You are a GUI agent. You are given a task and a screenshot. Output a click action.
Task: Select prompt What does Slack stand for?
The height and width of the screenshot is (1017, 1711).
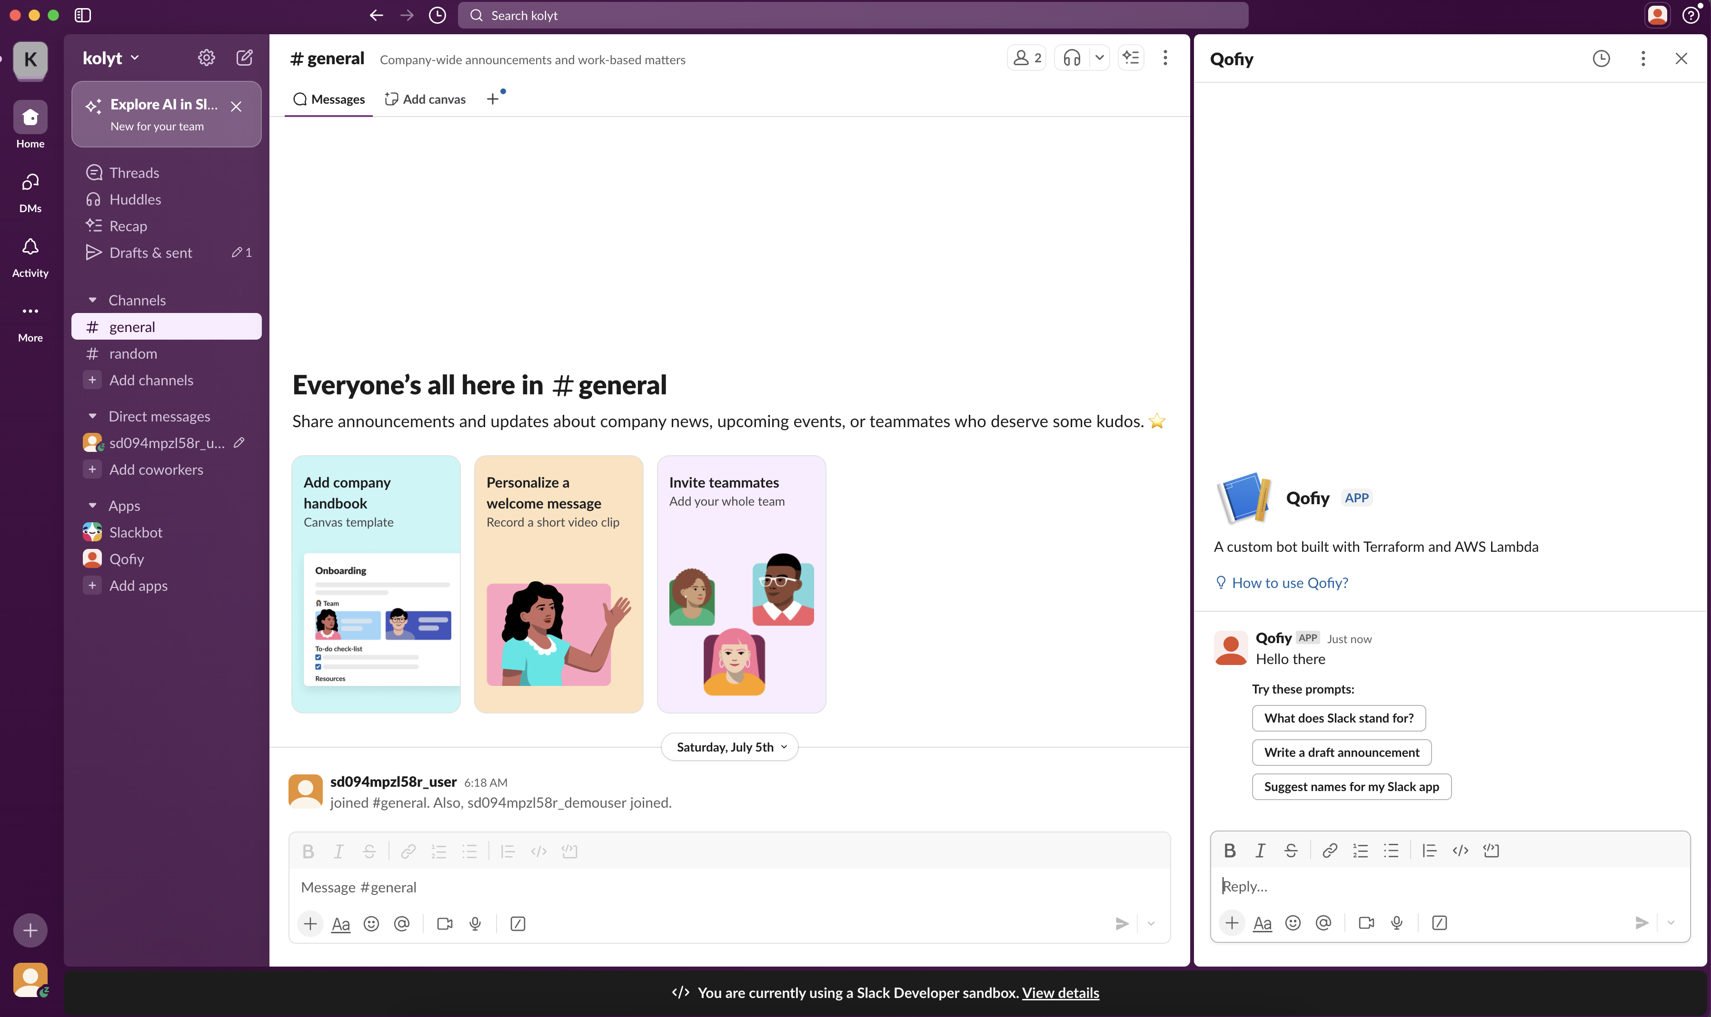point(1339,717)
